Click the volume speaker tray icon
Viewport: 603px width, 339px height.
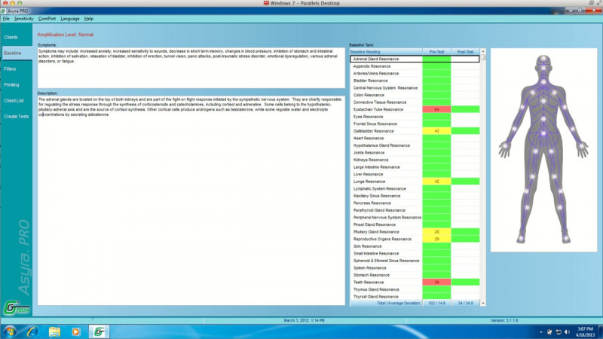(567, 331)
